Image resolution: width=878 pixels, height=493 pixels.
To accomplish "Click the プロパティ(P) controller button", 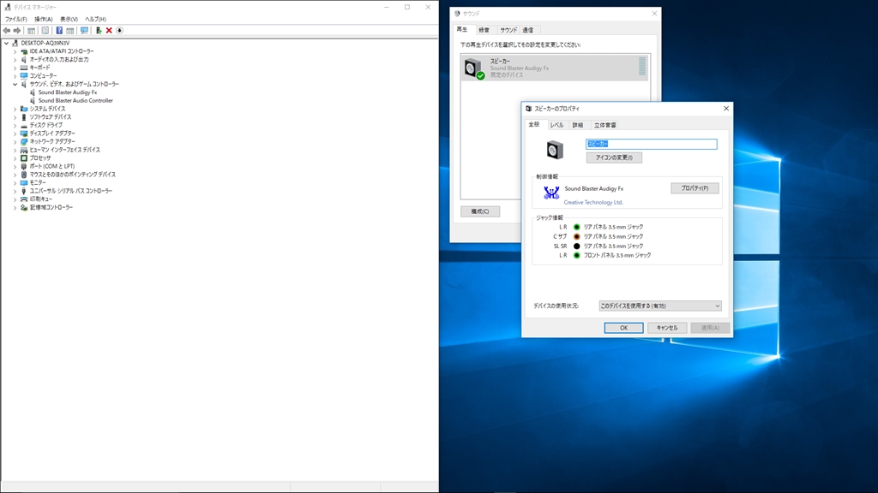I will point(695,188).
